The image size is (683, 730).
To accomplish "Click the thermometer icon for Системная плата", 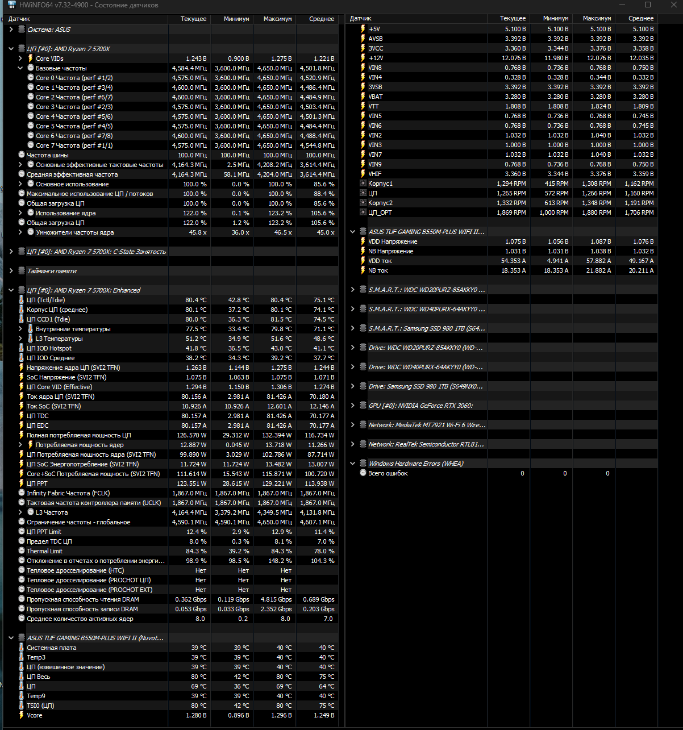I will [22, 648].
